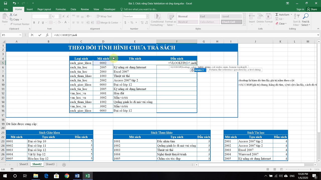Click the Insert Function fx icon
Viewport: 321px width, 180px height.
coord(47,35)
